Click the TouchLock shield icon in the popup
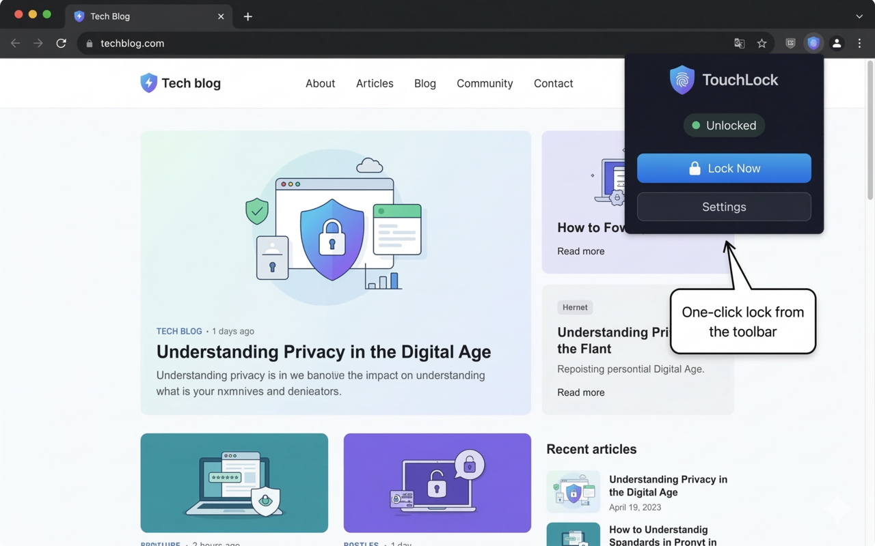The height and width of the screenshot is (546, 875). (x=682, y=79)
